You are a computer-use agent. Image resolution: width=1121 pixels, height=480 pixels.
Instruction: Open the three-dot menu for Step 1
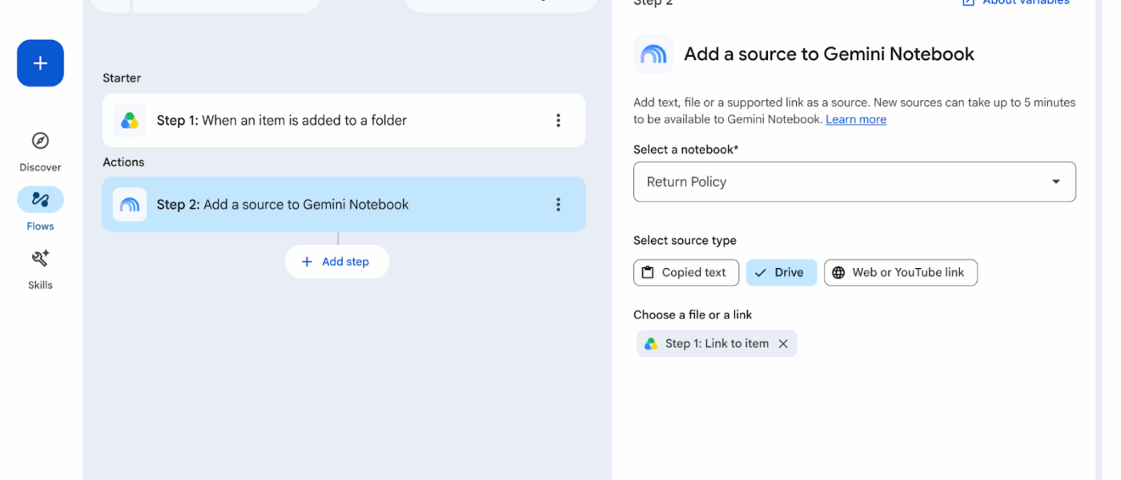coord(558,121)
